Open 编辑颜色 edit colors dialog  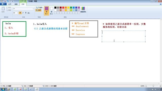(83, 10)
